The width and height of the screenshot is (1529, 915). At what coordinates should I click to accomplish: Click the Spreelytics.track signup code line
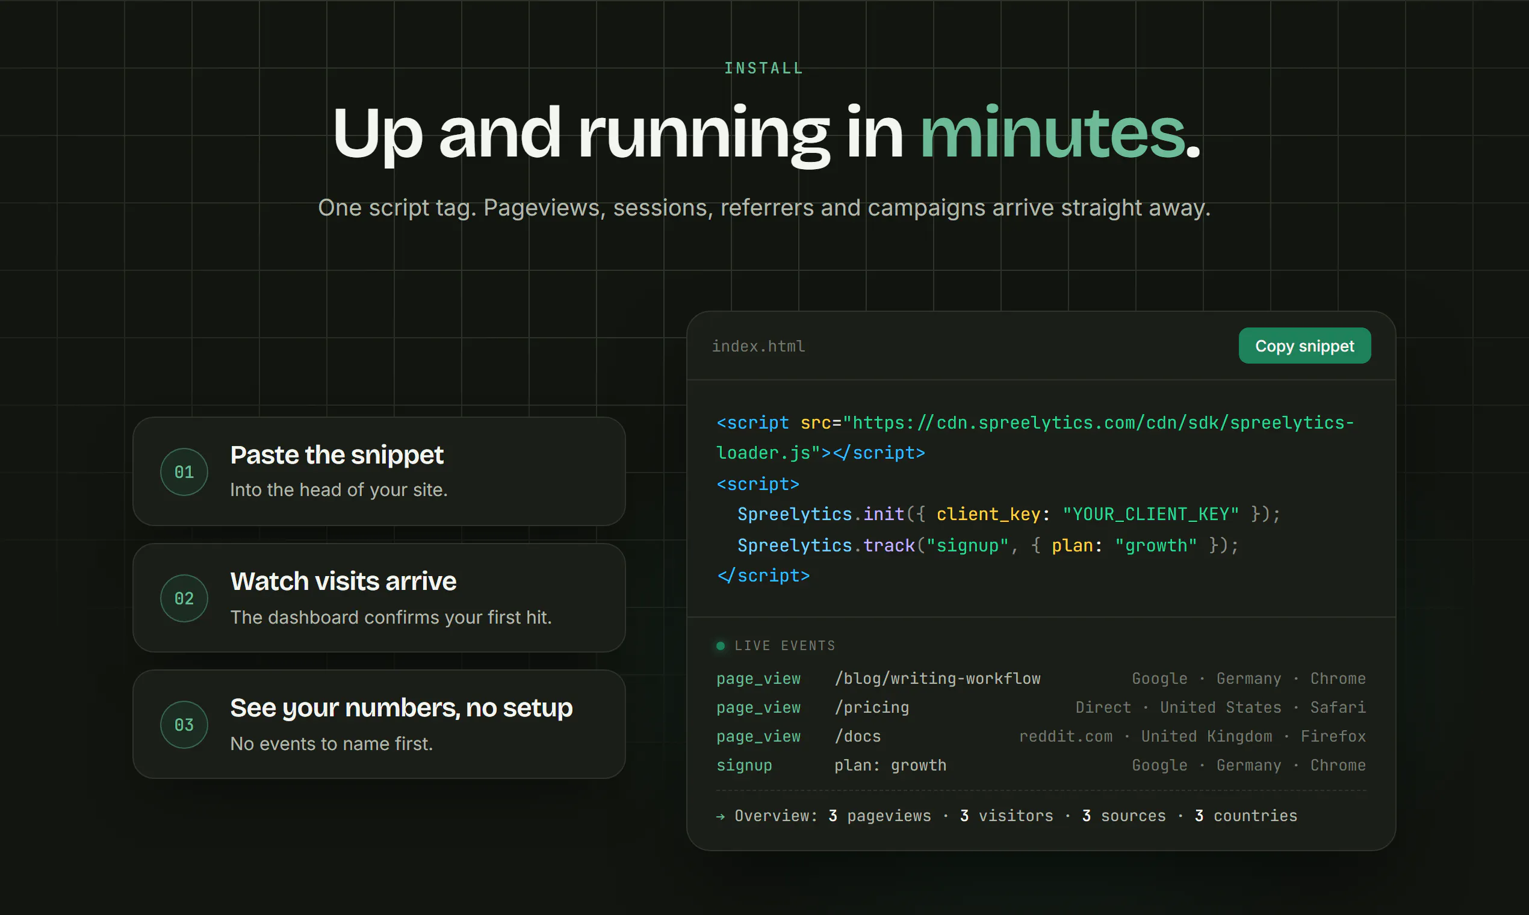click(988, 545)
